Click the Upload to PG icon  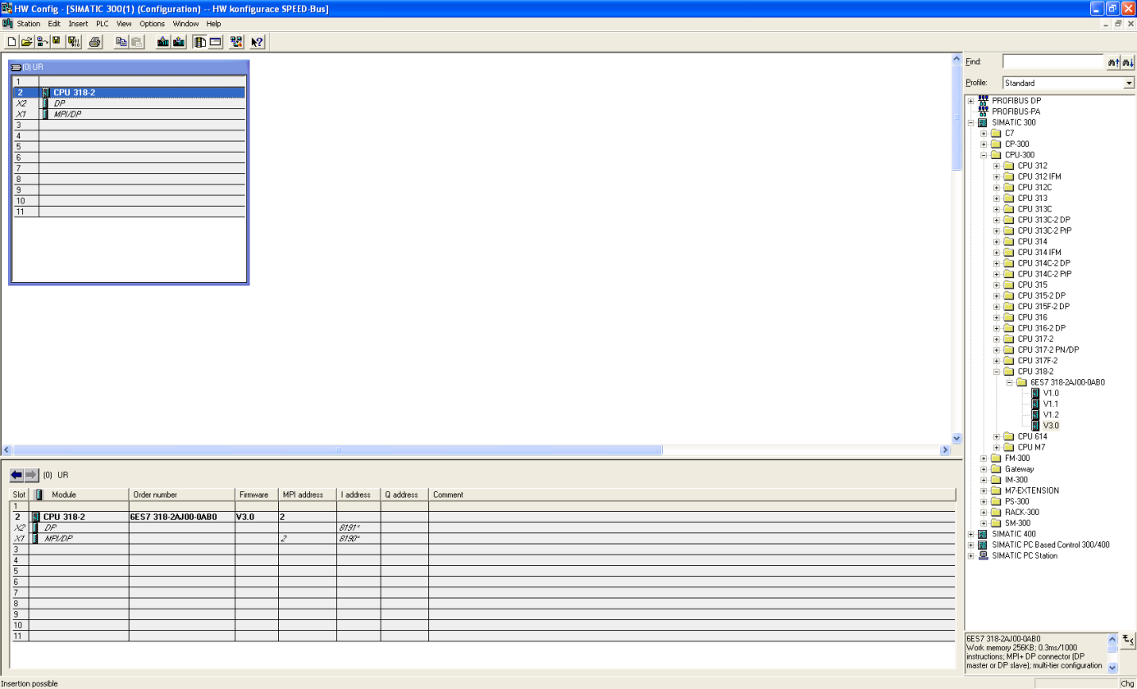pyautogui.click(x=179, y=41)
